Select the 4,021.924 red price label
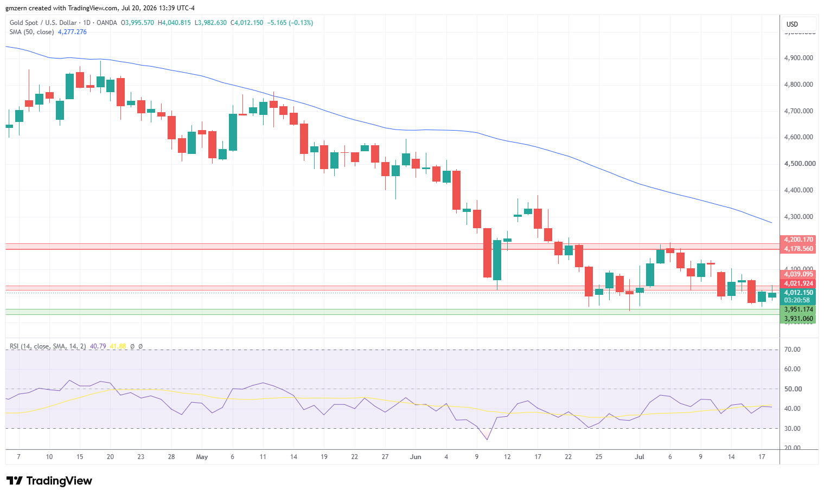 pyautogui.click(x=797, y=283)
